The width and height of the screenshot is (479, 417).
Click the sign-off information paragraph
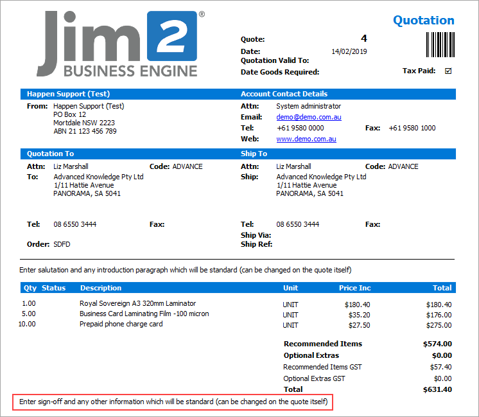(173, 402)
